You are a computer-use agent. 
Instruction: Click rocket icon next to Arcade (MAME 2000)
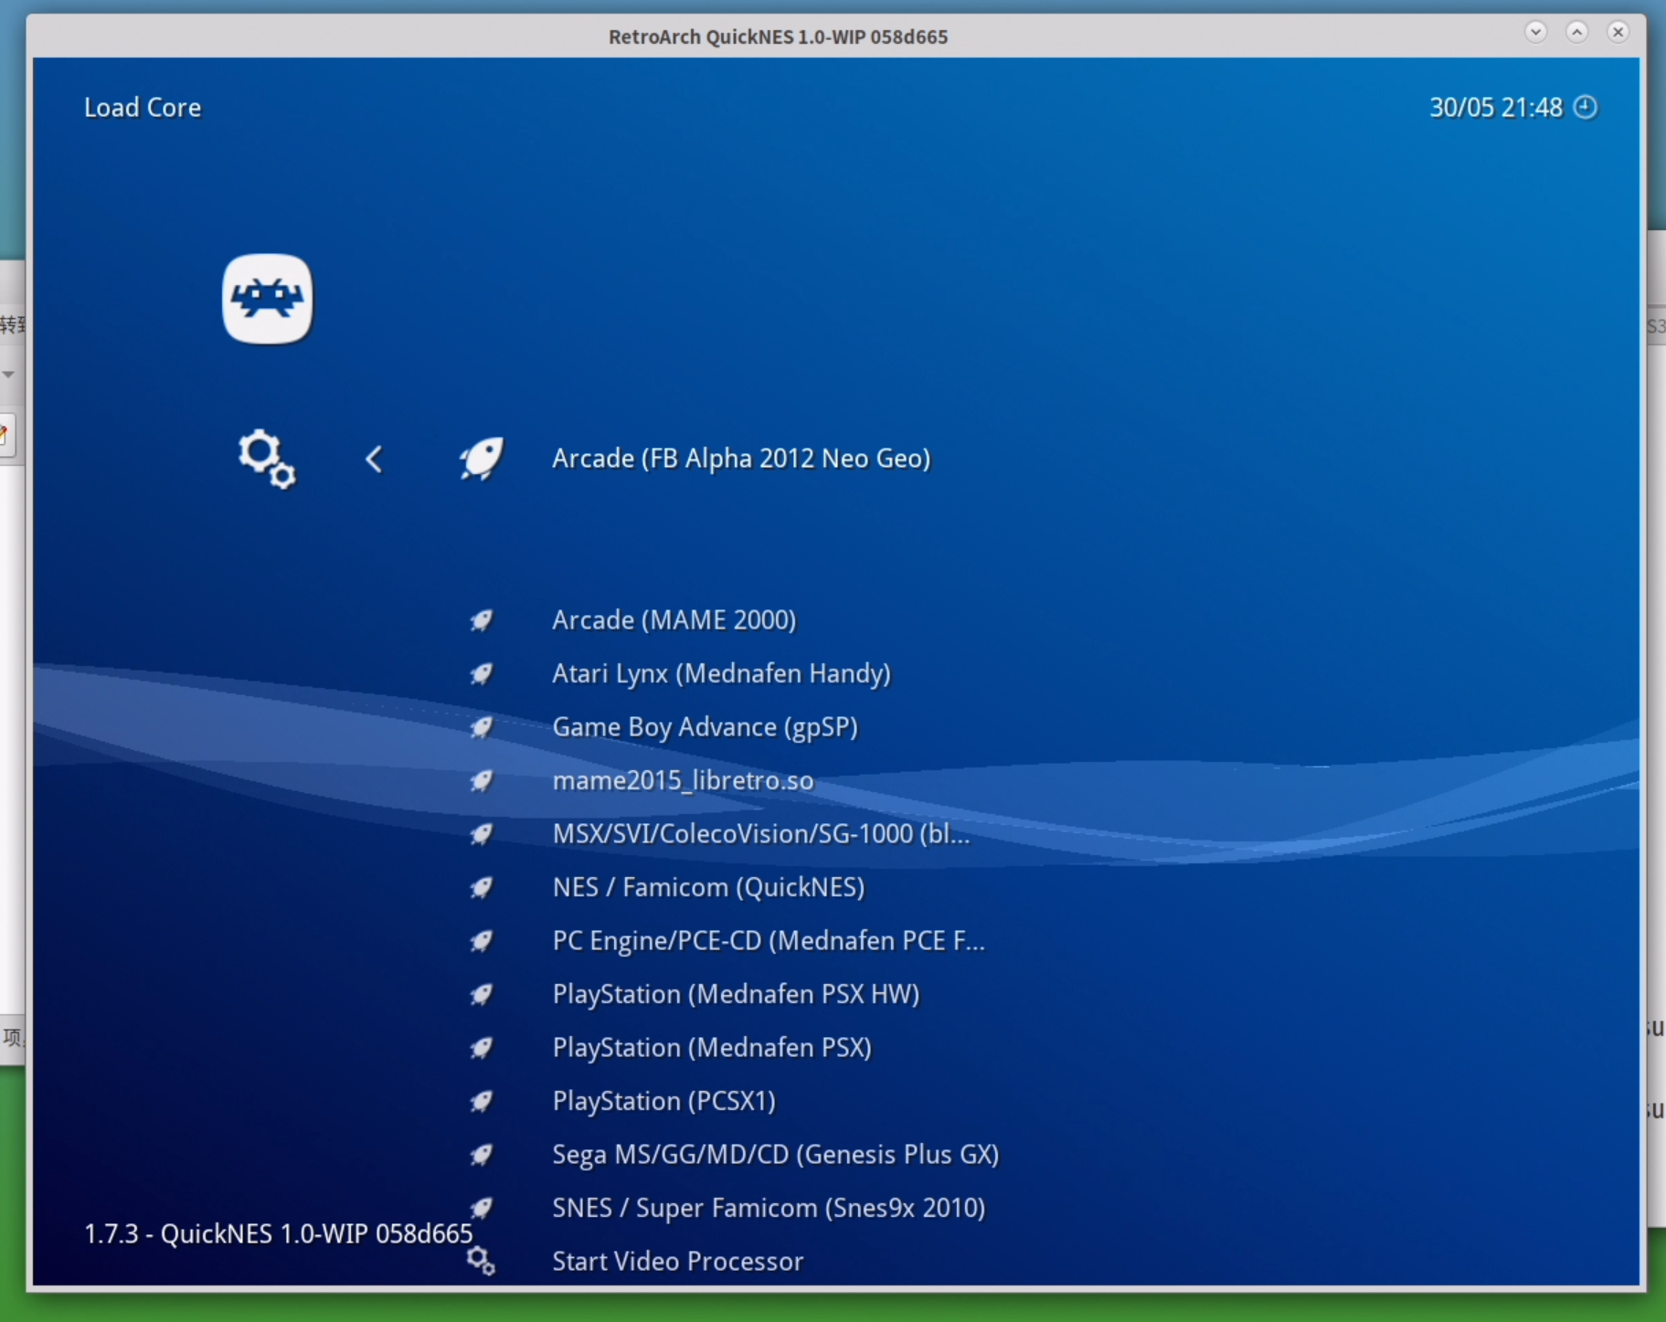pos(481,620)
